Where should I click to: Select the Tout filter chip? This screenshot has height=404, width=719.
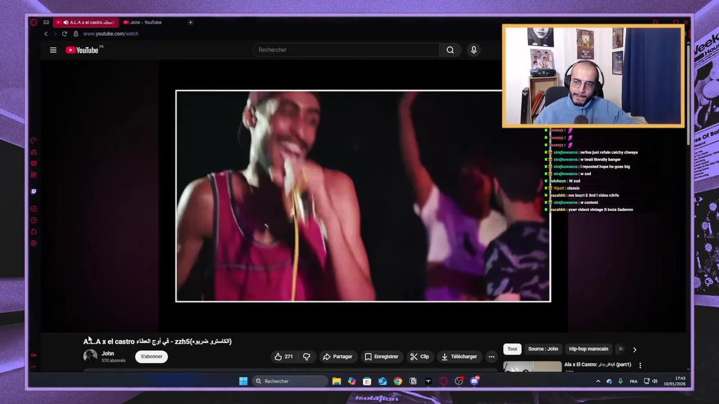pos(512,349)
